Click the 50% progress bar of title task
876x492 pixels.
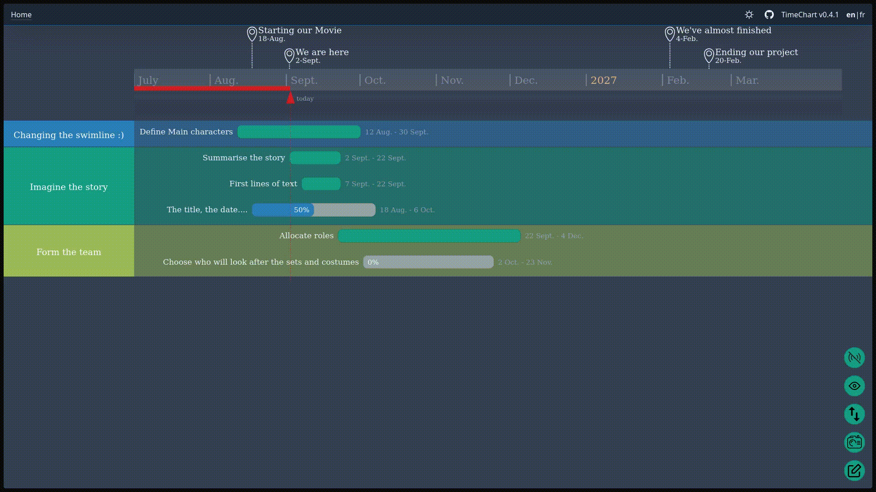(314, 210)
